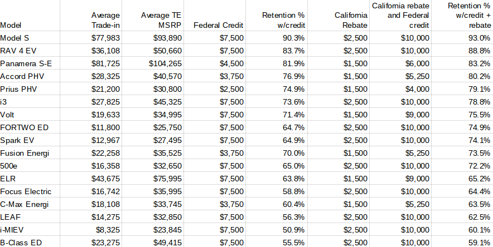Select the Accord PHV MSRP cell $40,570
The image size is (493, 247).
pyautogui.click(x=167, y=76)
